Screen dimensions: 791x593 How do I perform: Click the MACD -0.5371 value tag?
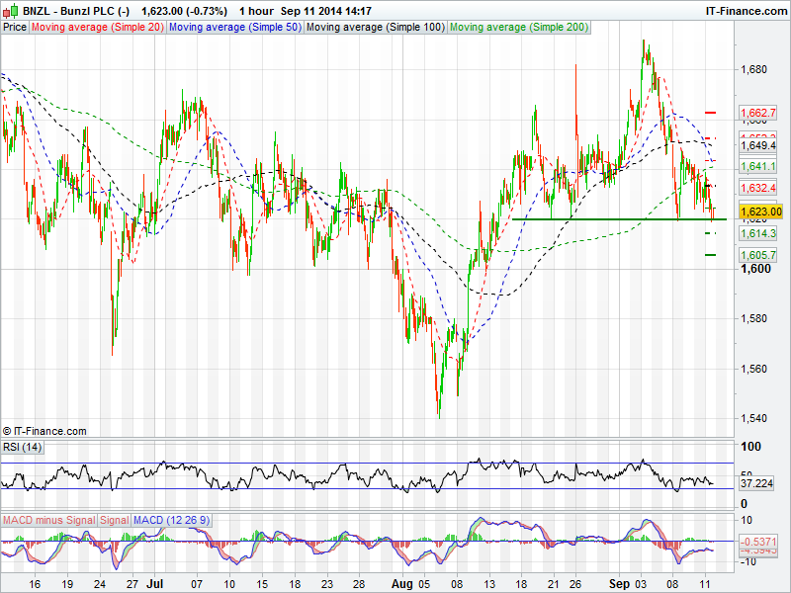click(757, 541)
